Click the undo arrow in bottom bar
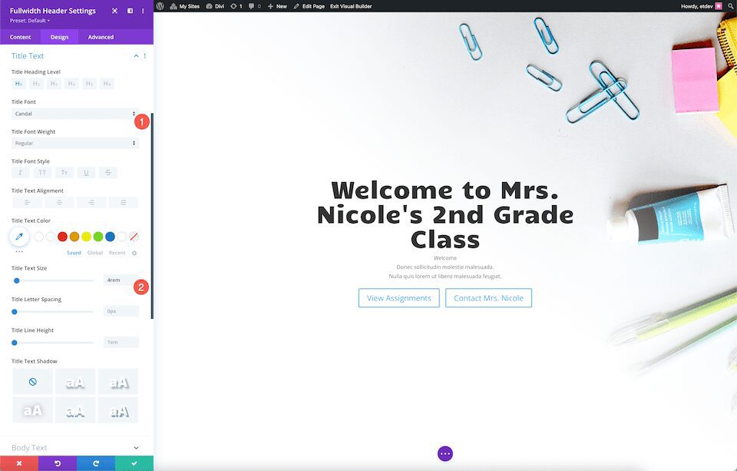Image resolution: width=737 pixels, height=471 pixels. [58, 463]
